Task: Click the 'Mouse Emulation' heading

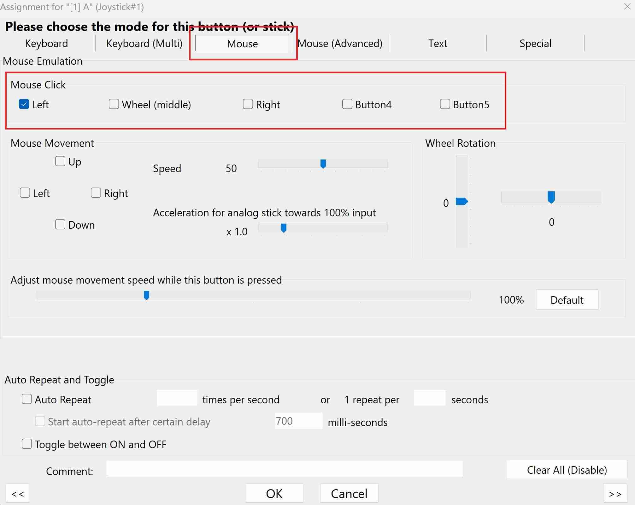Action: click(43, 61)
